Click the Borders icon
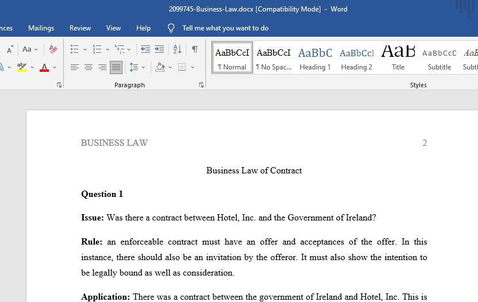 click(182, 67)
